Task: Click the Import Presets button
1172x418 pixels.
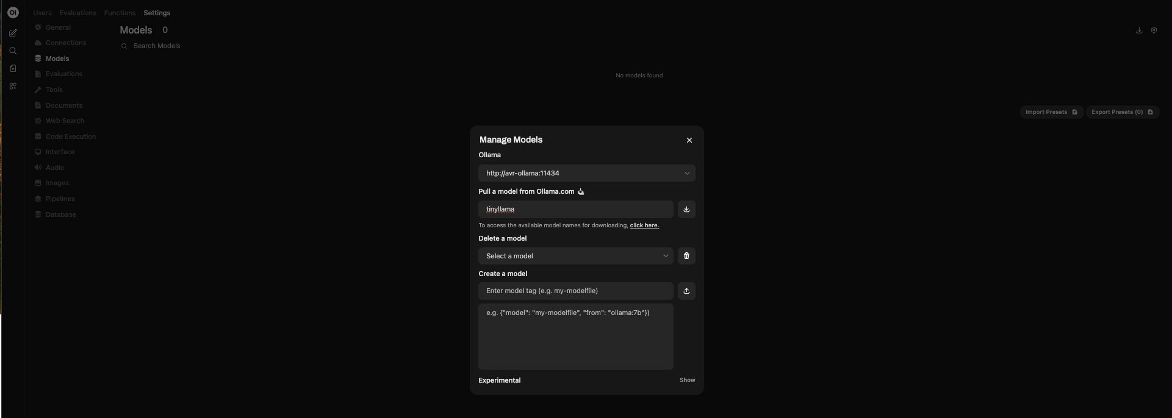Action: click(1051, 112)
